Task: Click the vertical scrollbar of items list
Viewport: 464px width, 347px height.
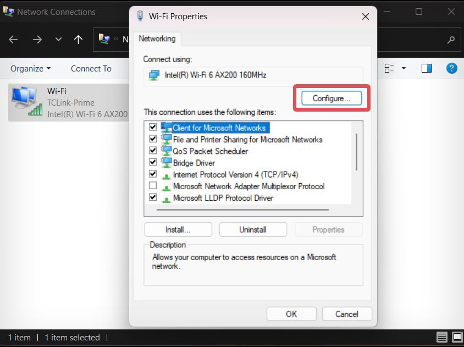Action: [x=356, y=152]
